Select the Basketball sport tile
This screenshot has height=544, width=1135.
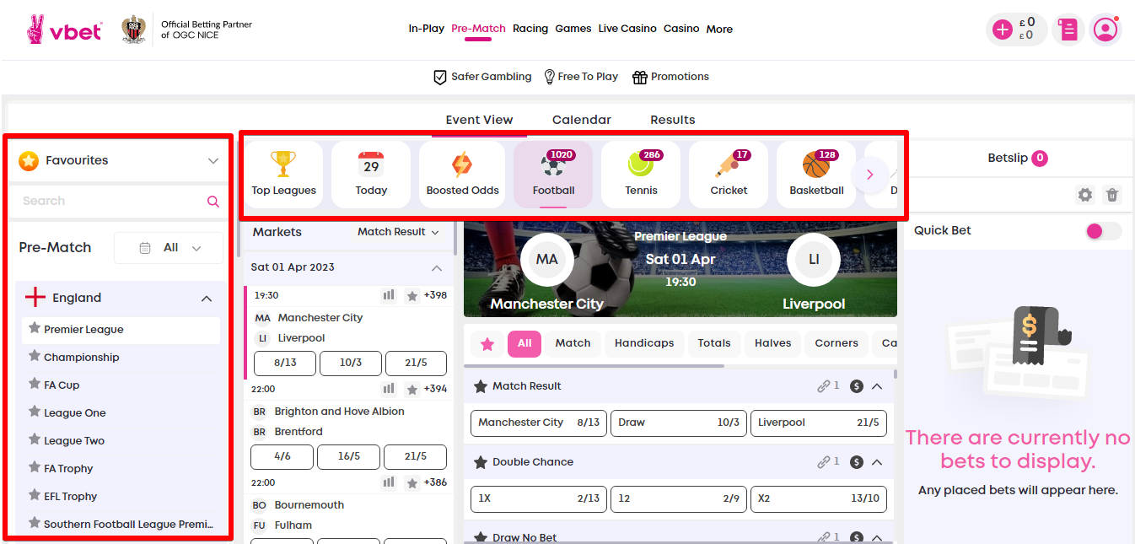click(x=816, y=175)
